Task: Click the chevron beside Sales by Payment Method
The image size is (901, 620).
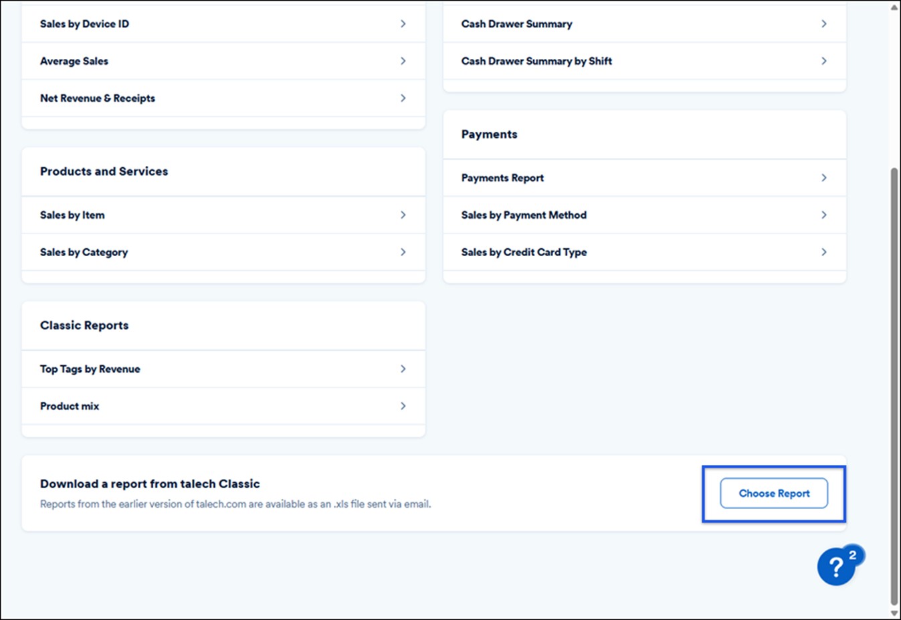Action: (823, 215)
